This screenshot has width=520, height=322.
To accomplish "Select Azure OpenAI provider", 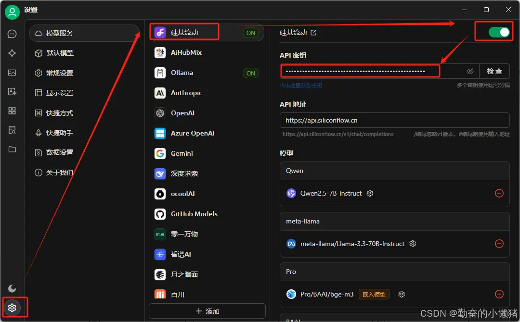I will pos(207,134).
